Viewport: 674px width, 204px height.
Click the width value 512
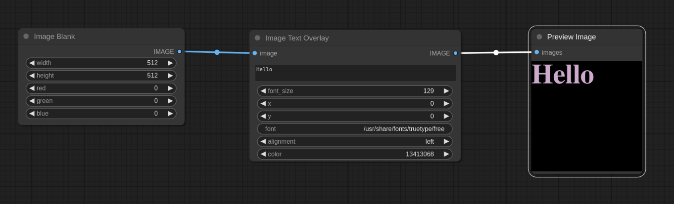[152, 63]
